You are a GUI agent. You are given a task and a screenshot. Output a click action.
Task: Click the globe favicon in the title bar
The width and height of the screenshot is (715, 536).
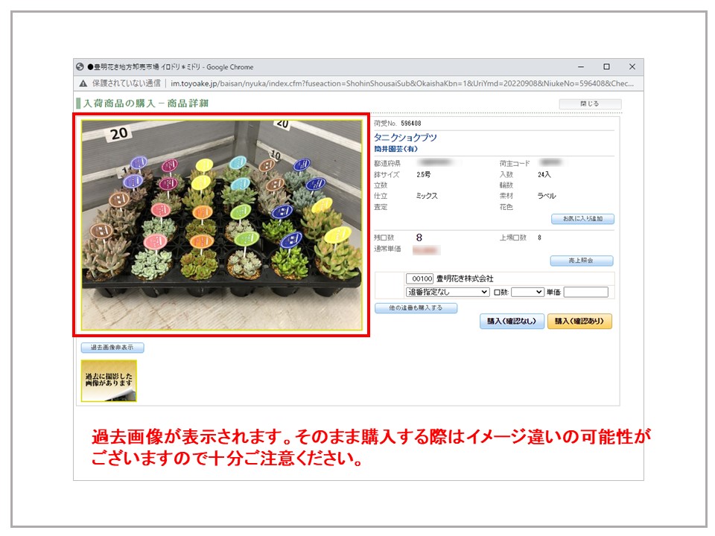80,67
